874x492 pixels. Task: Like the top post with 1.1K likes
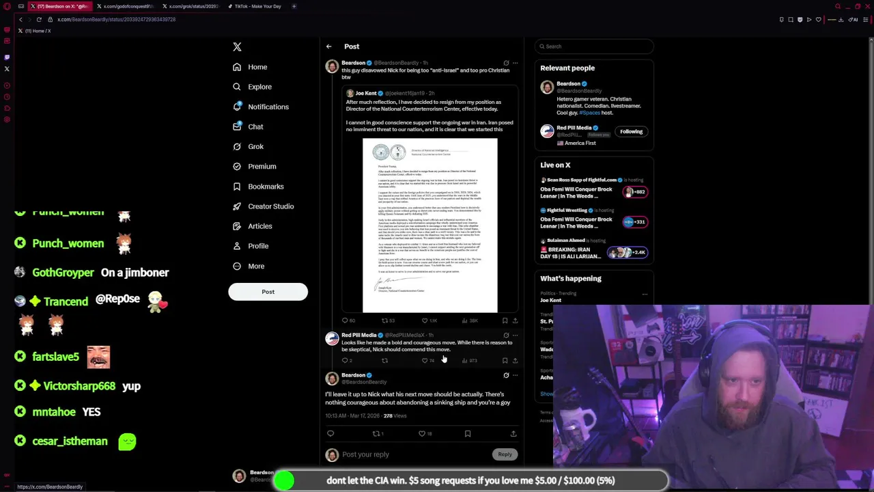coord(428,320)
